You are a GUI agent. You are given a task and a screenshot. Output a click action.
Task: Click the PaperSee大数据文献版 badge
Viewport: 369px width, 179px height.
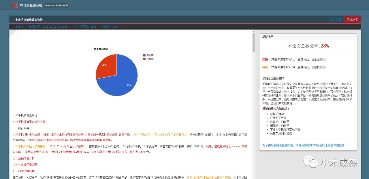(56, 5)
